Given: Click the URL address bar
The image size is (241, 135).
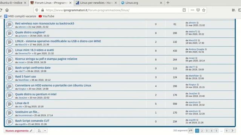Looking at the screenshot, I should (108, 10).
